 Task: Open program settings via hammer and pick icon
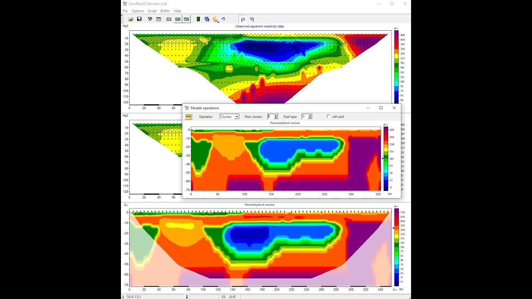click(x=150, y=19)
